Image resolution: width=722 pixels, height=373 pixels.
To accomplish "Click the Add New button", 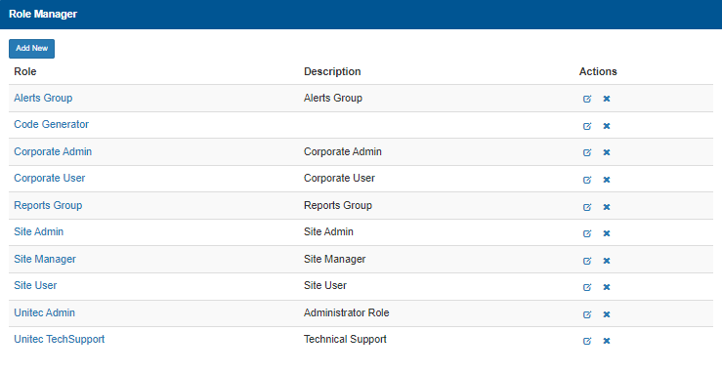I will tap(32, 49).
